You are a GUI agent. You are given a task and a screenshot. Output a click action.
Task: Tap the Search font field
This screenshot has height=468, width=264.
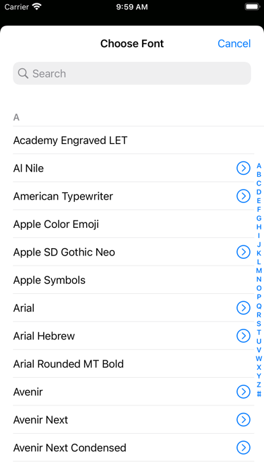coord(132,73)
